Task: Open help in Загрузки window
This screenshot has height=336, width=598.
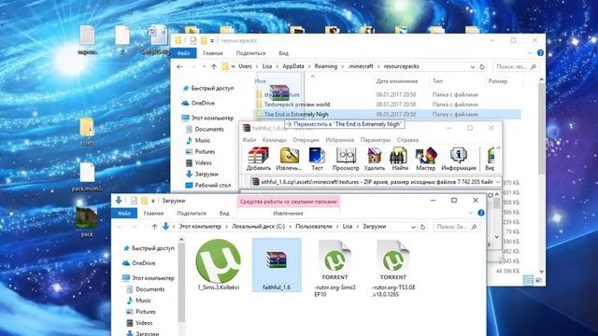Action: [481, 213]
